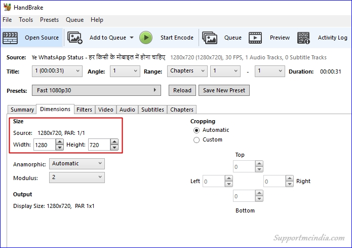Image resolution: width=352 pixels, height=248 pixels.
Task: Open the Presets menu
Action: (x=50, y=20)
